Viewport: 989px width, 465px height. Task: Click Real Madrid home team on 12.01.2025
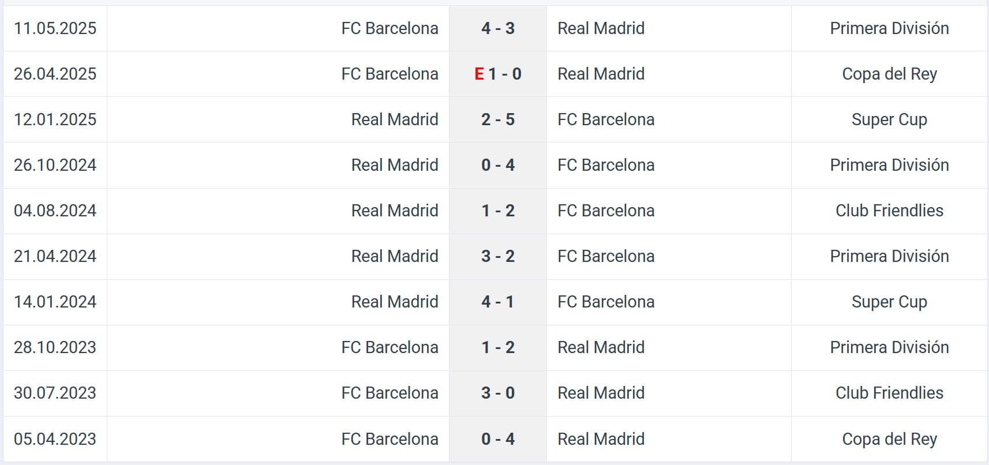[x=395, y=119]
